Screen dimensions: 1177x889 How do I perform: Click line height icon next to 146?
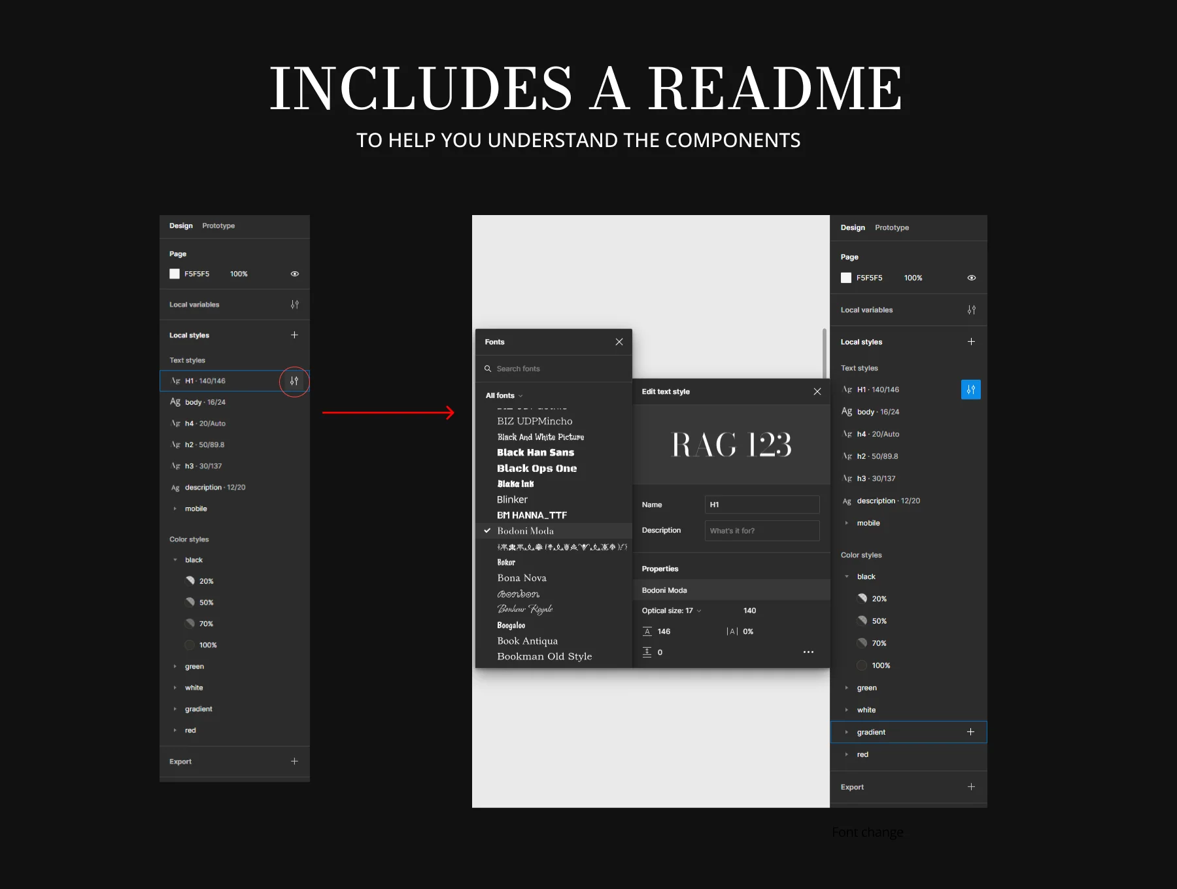647,631
